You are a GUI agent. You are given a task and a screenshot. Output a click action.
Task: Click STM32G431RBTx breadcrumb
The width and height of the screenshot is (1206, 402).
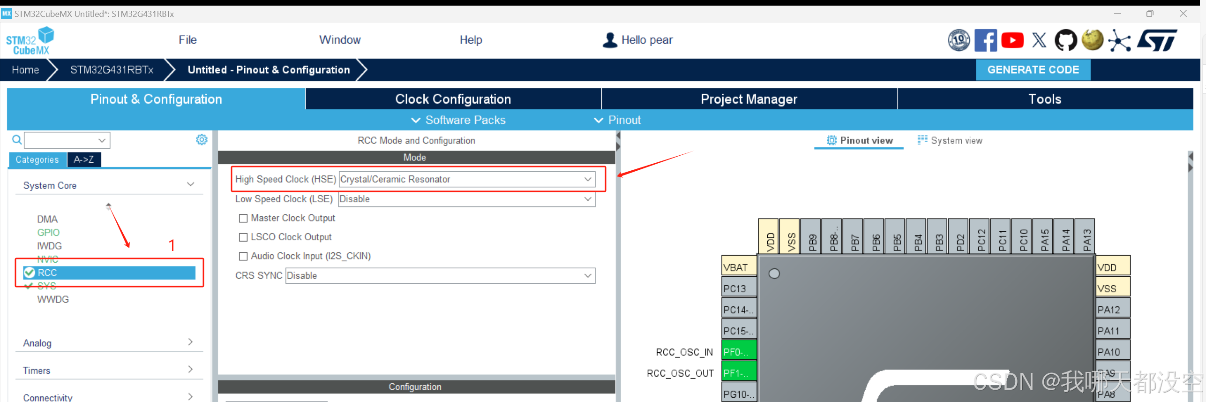point(112,70)
